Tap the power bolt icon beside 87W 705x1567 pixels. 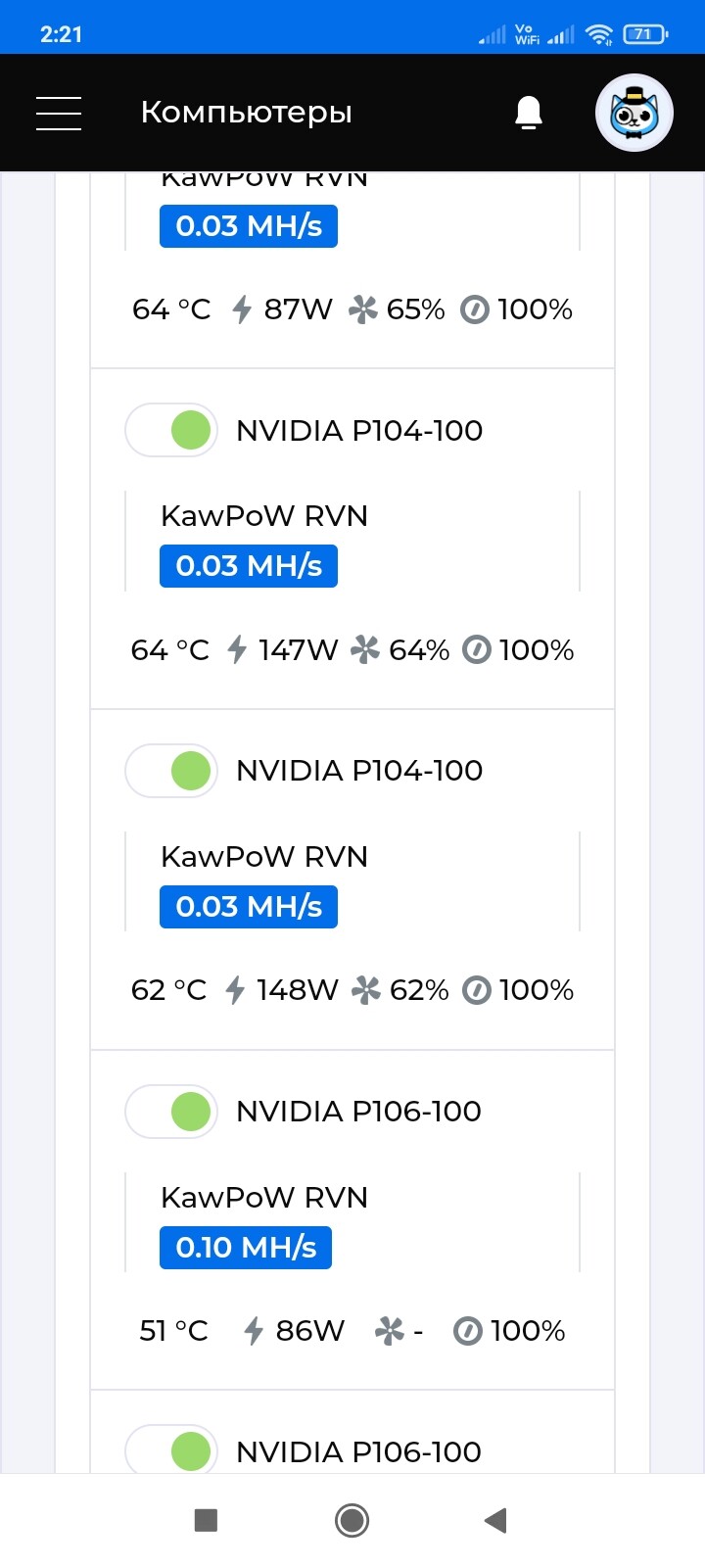241,309
